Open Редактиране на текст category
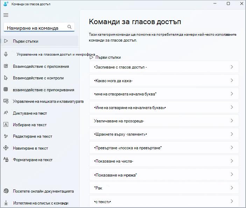Image resolution: width=246 pixels, height=208 pixels. coord(33,136)
